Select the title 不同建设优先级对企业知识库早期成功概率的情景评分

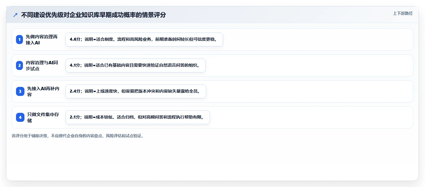(94, 15)
